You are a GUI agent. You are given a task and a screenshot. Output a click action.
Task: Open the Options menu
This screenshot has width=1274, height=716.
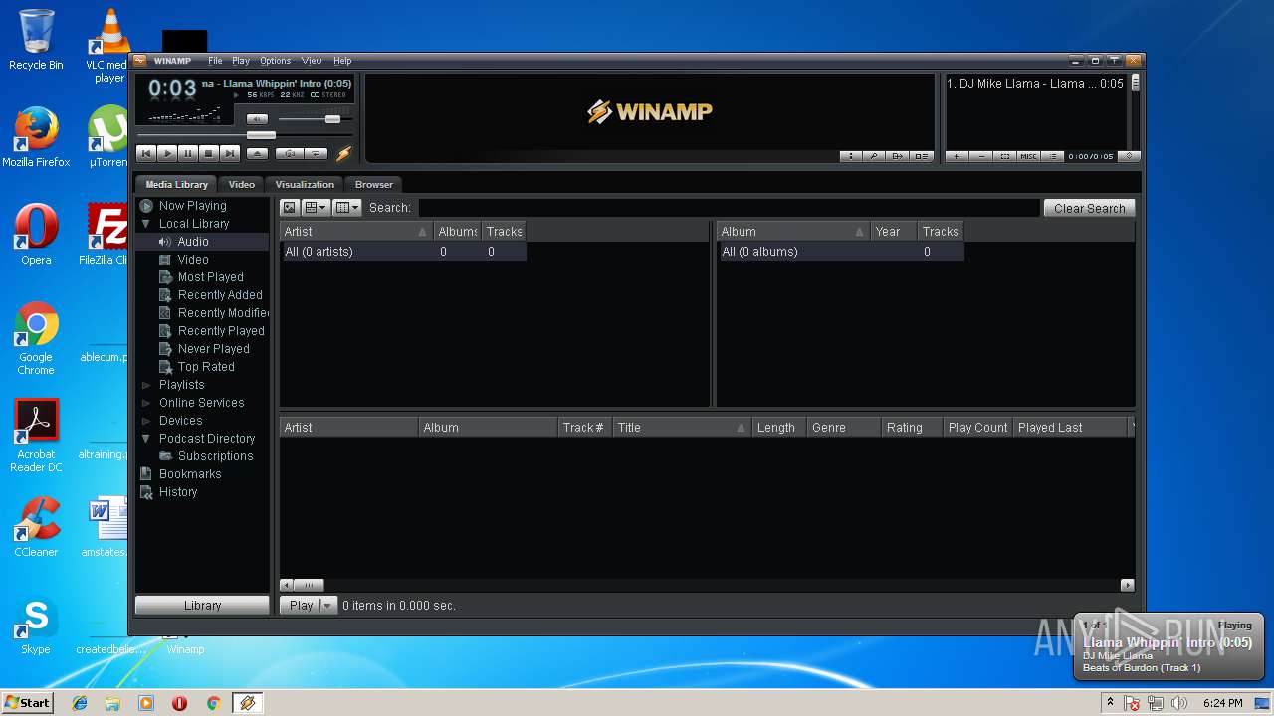click(x=276, y=61)
